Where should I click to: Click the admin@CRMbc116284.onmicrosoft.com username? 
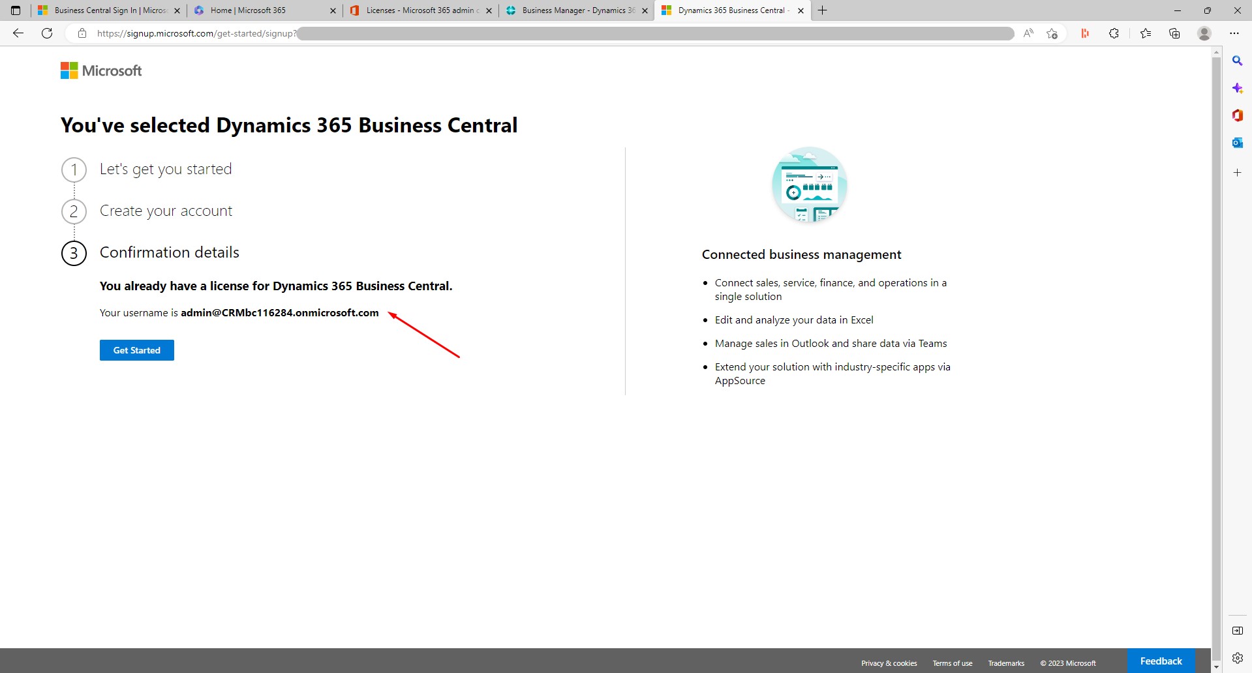(x=279, y=313)
